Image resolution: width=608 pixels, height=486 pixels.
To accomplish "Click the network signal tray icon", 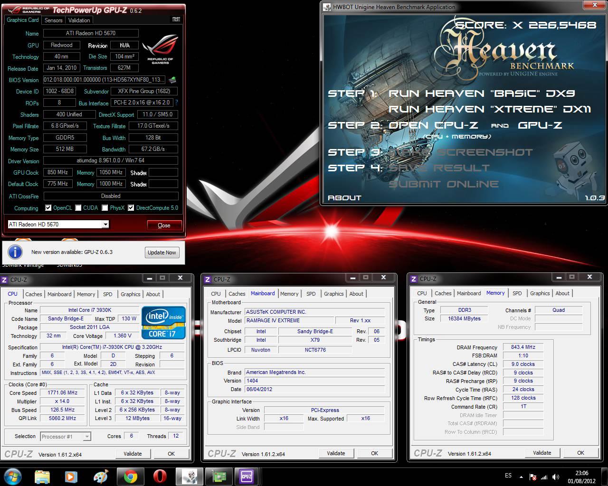I will [544, 477].
